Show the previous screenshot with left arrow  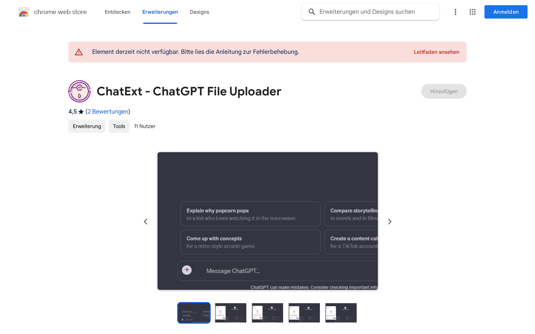pos(146,222)
